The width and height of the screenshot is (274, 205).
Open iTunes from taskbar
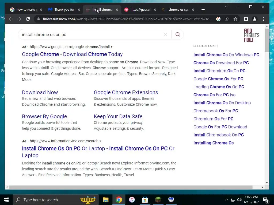click(x=132, y=200)
